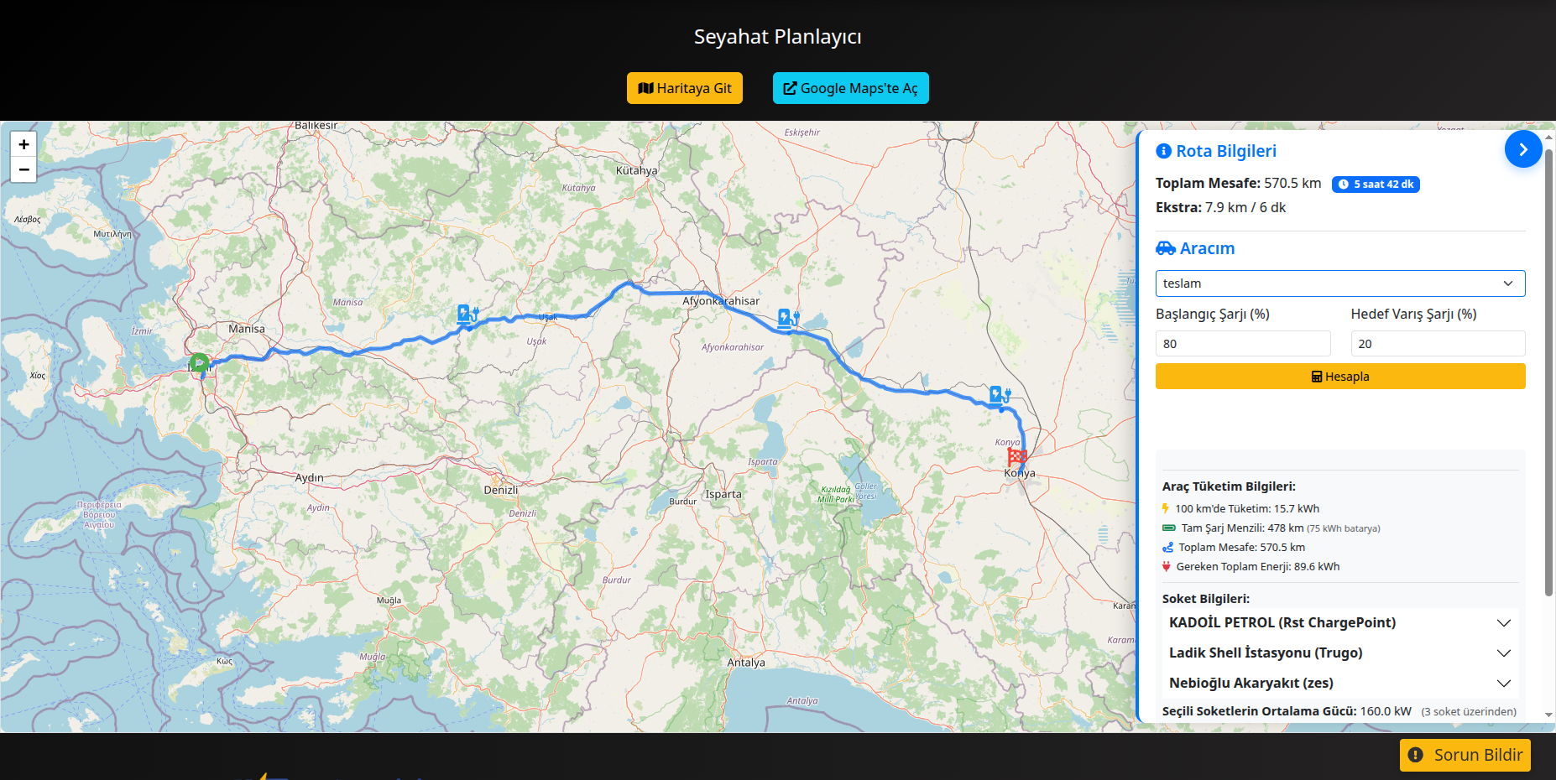This screenshot has height=780, width=1556.
Task: Click the charging station marker north of Konya
Action: click(x=999, y=395)
